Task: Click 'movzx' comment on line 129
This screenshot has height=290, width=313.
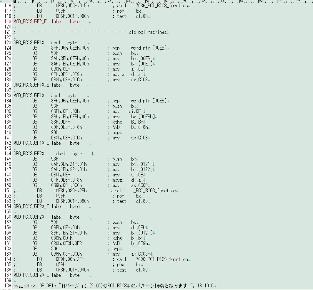Action: 118,75
